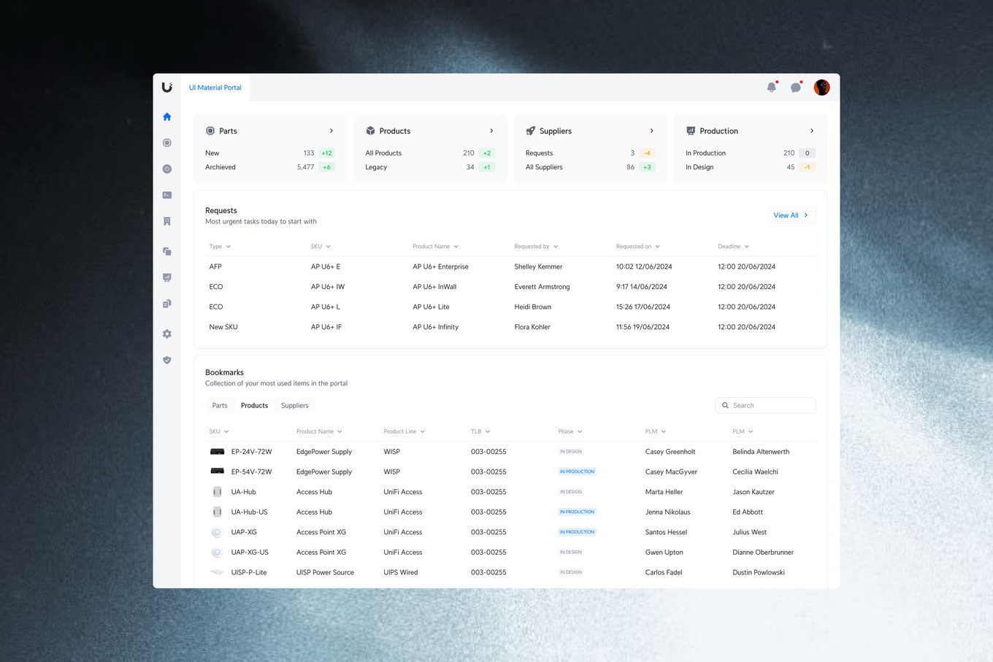Click the search magnifier icon in Bookmarks
This screenshot has width=993, height=662.
(x=725, y=405)
